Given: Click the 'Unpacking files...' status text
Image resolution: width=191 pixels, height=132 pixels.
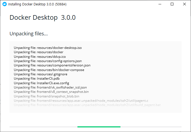Looking at the screenshot, I should pos(29,34).
